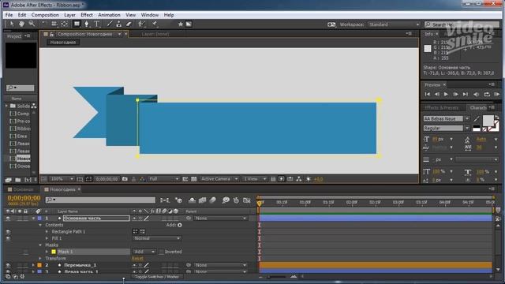Click the Search Help input field

(461, 24)
